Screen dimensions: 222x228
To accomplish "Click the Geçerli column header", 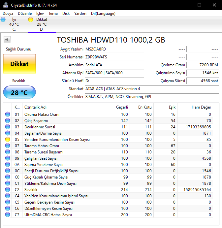I will pos(118,107).
